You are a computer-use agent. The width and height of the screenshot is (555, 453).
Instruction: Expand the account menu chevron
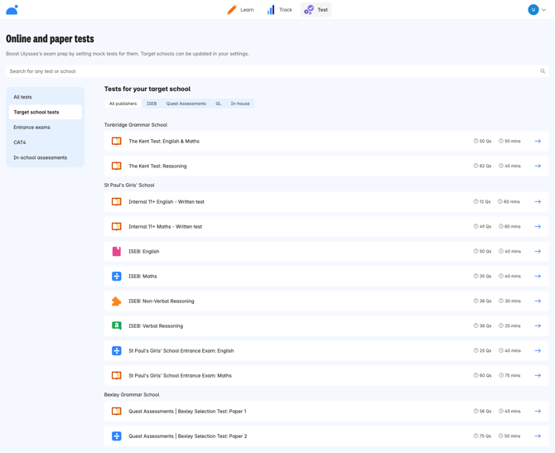[543, 10]
